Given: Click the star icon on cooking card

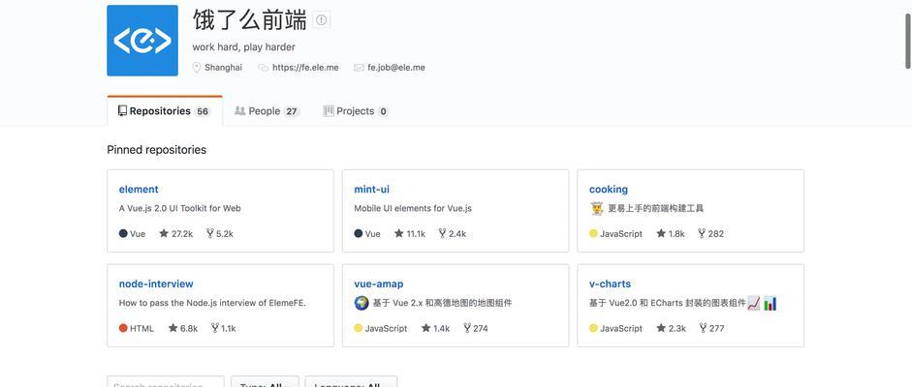Looking at the screenshot, I should (661, 233).
